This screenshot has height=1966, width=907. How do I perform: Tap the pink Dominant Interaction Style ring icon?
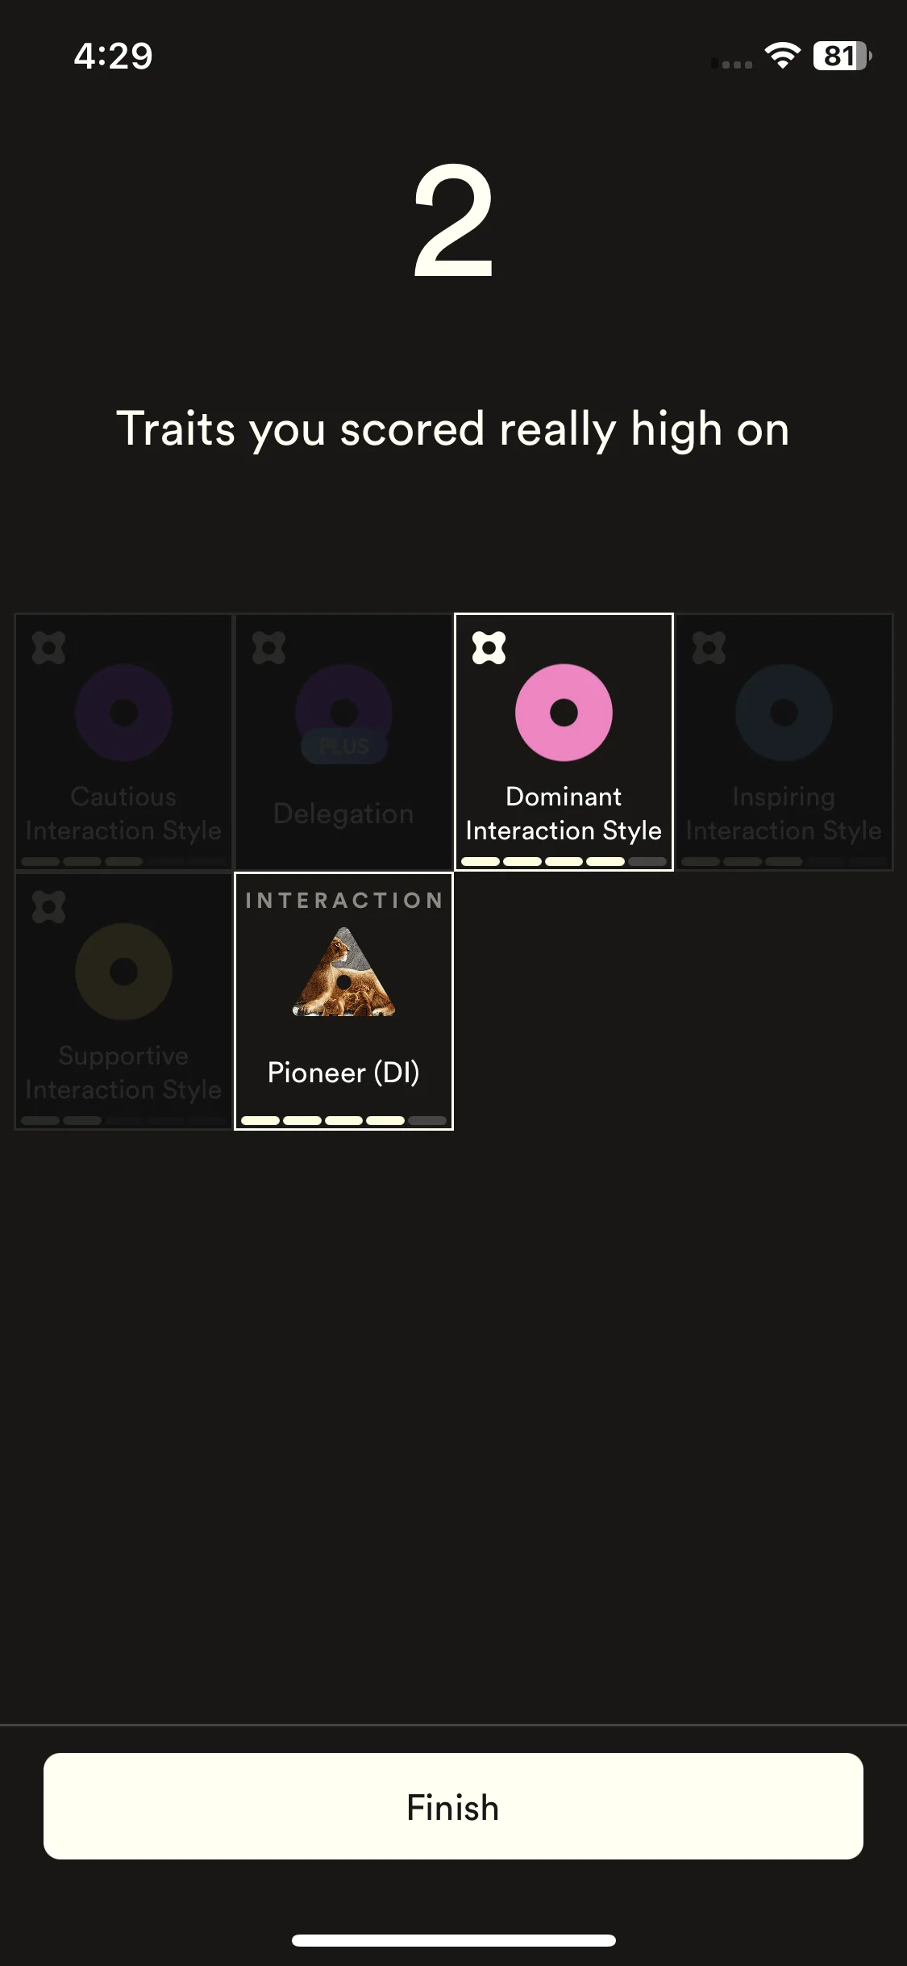click(564, 713)
